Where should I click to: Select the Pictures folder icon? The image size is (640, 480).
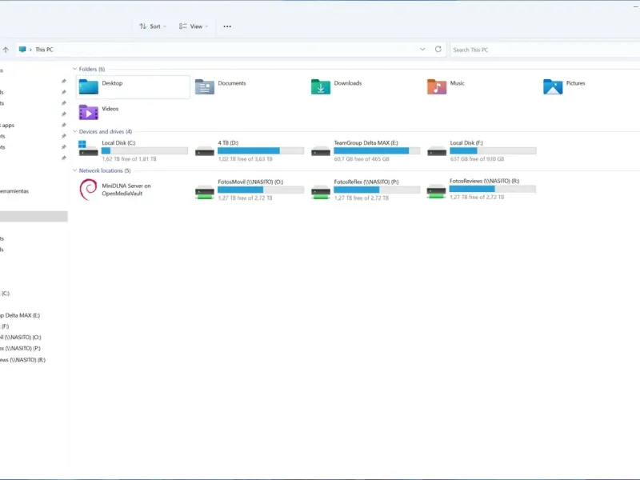click(553, 87)
